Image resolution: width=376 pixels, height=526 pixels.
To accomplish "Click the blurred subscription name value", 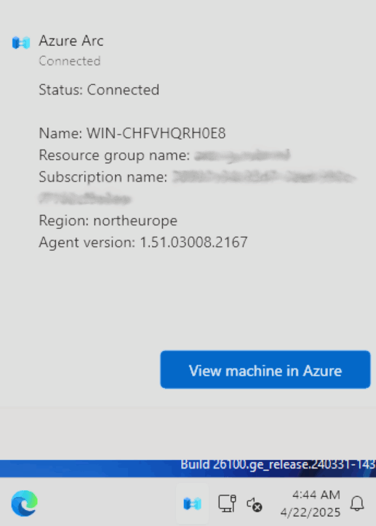I will [197, 188].
